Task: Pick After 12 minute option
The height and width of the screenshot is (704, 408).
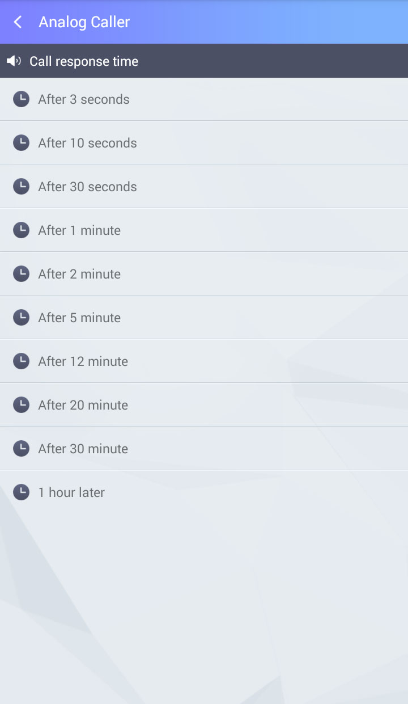Action: coord(83,361)
